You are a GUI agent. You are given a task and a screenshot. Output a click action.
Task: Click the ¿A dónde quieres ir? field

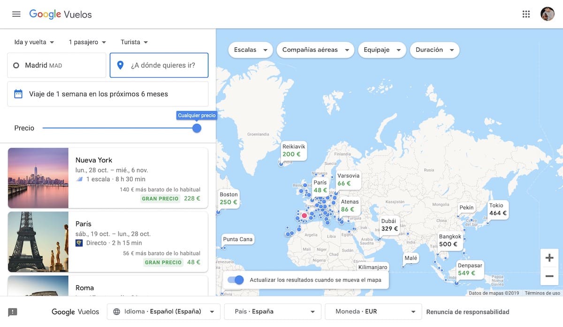(x=159, y=65)
